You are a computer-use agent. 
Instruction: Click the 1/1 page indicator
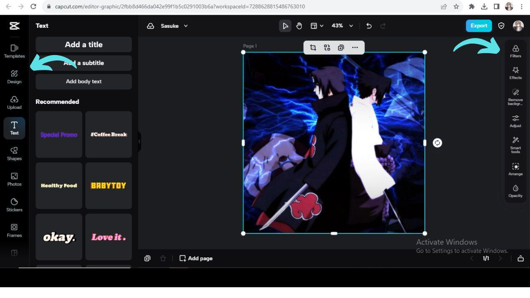pos(486,258)
